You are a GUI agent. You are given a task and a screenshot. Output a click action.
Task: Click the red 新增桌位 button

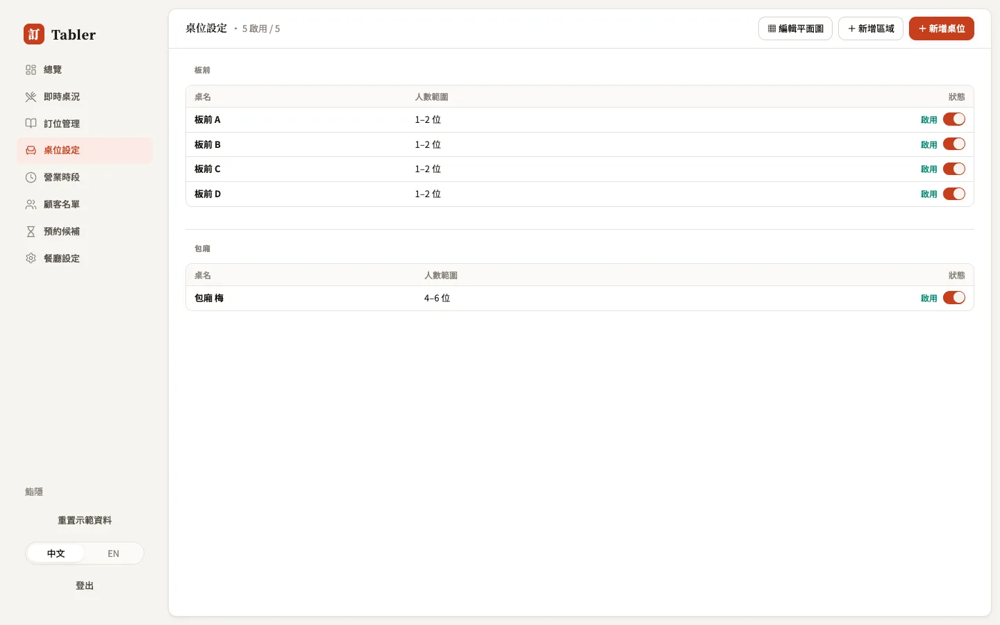point(942,28)
